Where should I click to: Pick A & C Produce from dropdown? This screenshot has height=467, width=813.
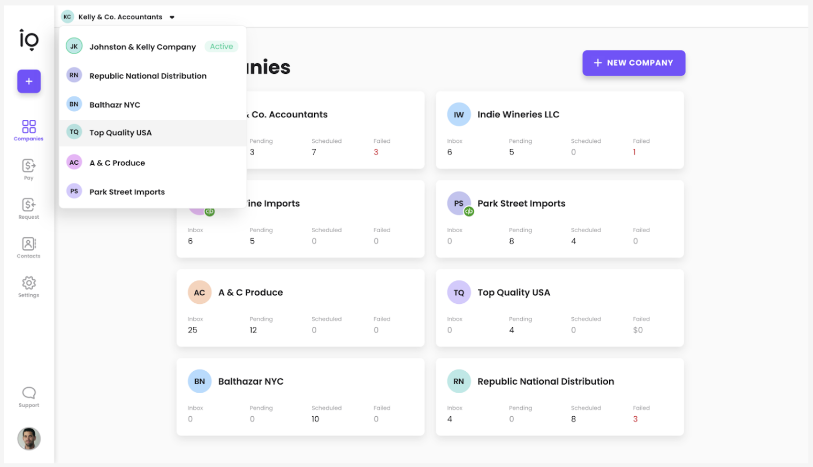(153, 163)
